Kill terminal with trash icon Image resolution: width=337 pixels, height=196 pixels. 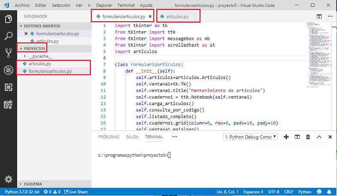pos(308,137)
